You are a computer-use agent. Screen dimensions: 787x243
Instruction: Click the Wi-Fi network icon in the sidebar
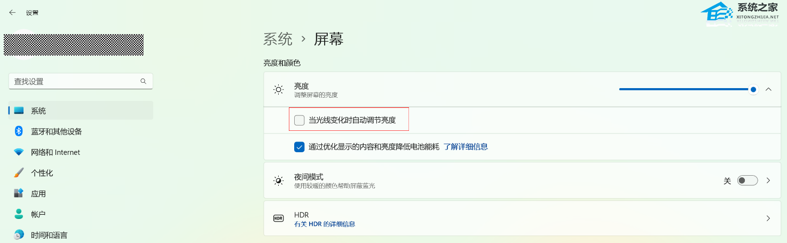(x=19, y=152)
